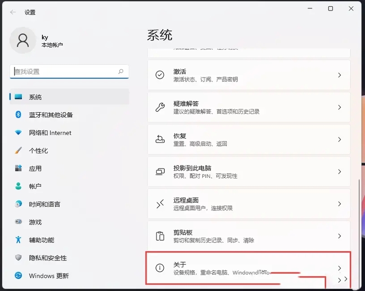Click the 个性化 paintbrush icon

18,151
